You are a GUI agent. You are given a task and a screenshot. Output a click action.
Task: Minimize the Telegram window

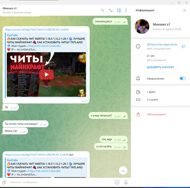[172, 3]
